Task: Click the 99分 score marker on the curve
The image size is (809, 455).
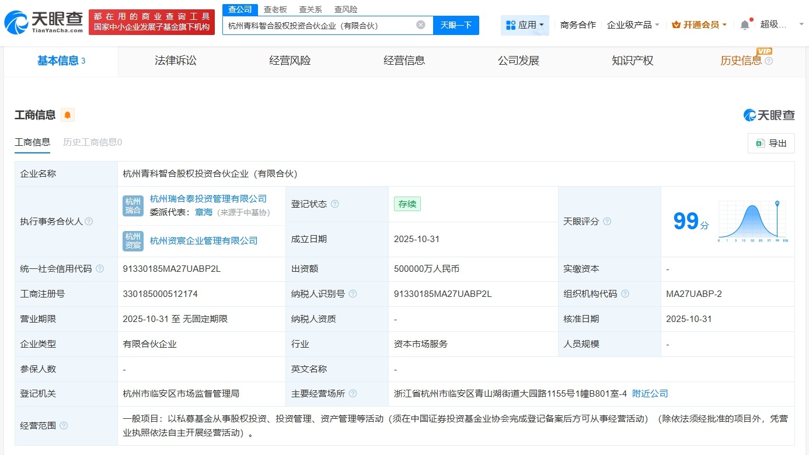Action: (x=776, y=202)
